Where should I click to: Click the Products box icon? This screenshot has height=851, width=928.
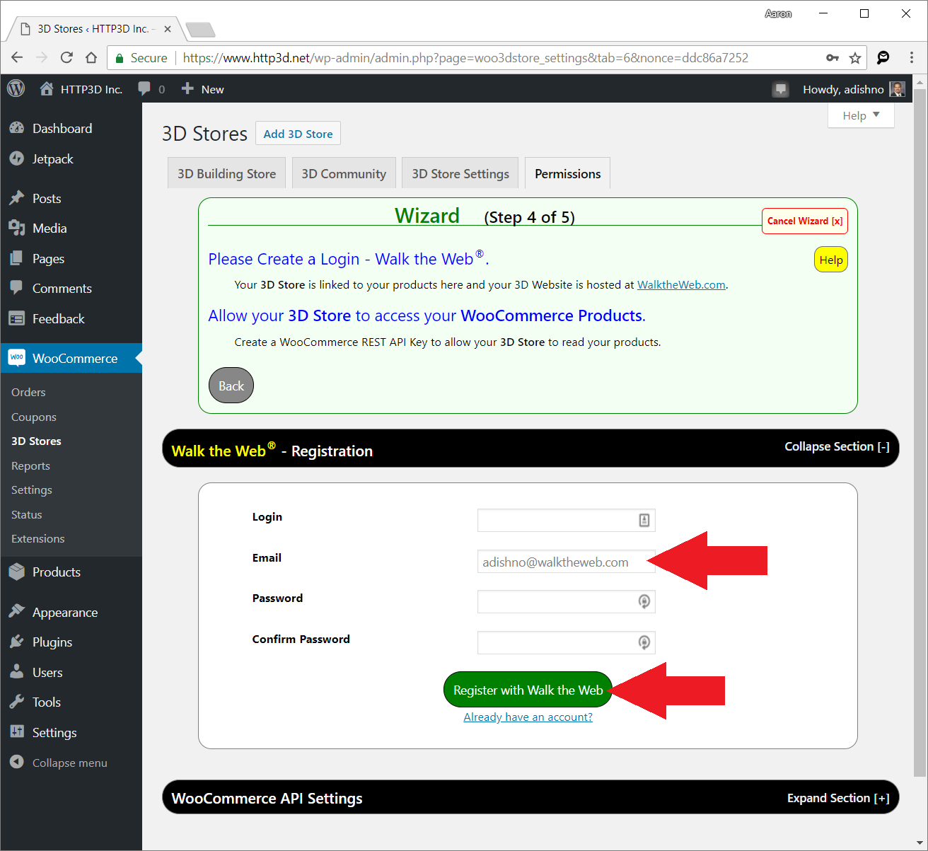tap(17, 572)
